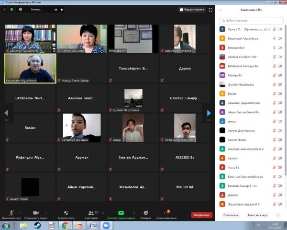Viewport: 287px width, 230px height.
Task: Expand audio options arrow beside microphone
Action: [20, 212]
